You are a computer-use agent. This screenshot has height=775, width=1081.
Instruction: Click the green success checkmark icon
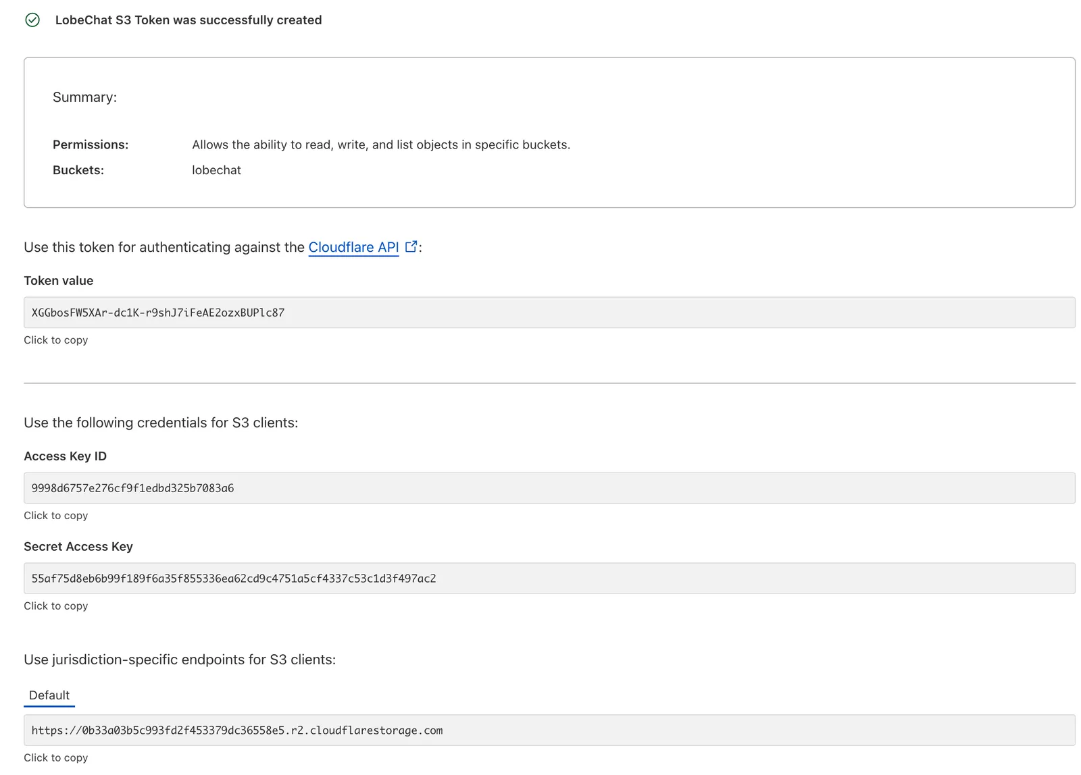pos(32,20)
